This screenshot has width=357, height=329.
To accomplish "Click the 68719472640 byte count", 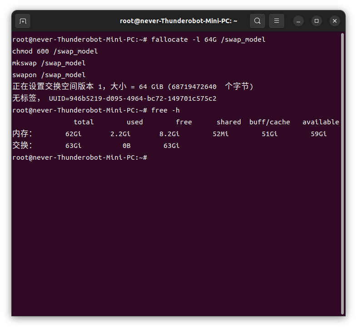I will pos(194,87).
